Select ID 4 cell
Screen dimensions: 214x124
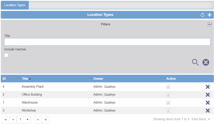[3, 86]
